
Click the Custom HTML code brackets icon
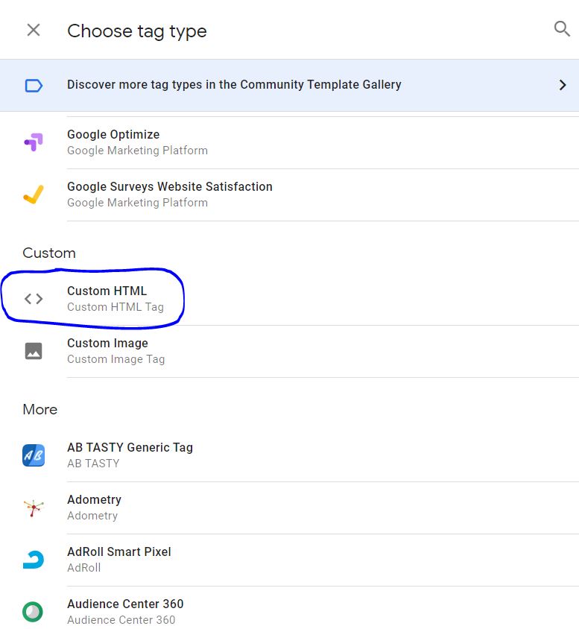34,299
